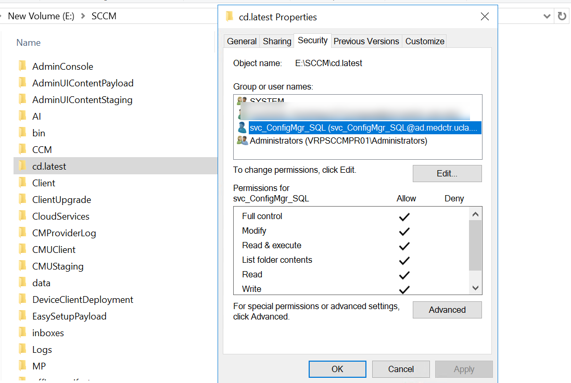Viewport: 571px width, 383px height.
Task: Open the CCM folder
Action: tap(42, 149)
